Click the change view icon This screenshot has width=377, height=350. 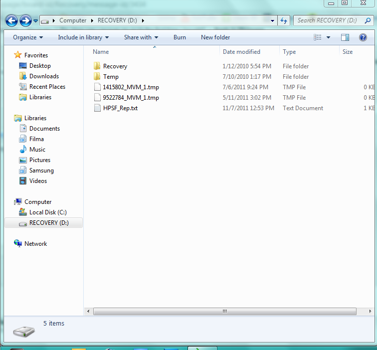pos(318,37)
